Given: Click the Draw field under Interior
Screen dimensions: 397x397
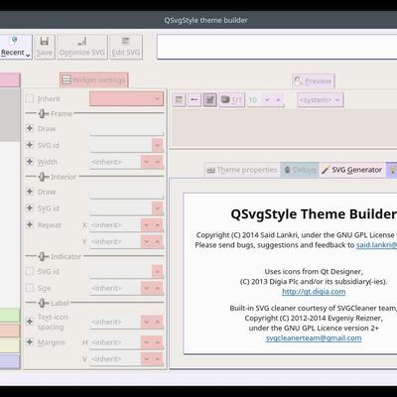Looking at the screenshot, I should click(126, 192).
